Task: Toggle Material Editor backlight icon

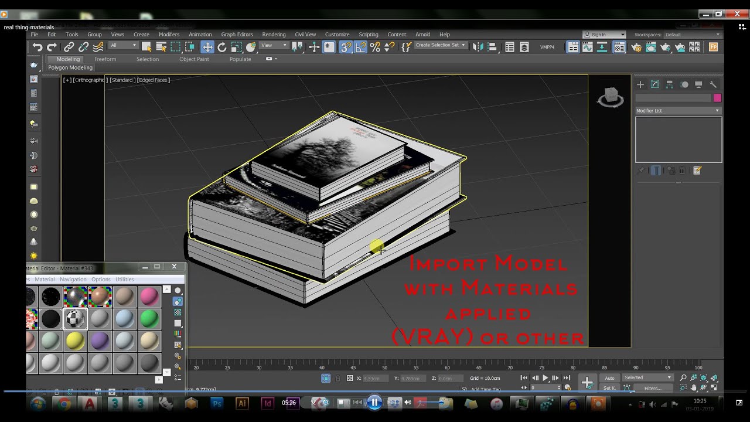Action: point(178,301)
